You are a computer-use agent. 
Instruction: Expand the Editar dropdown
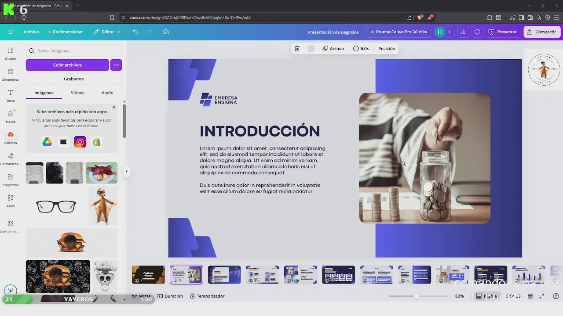(x=107, y=32)
